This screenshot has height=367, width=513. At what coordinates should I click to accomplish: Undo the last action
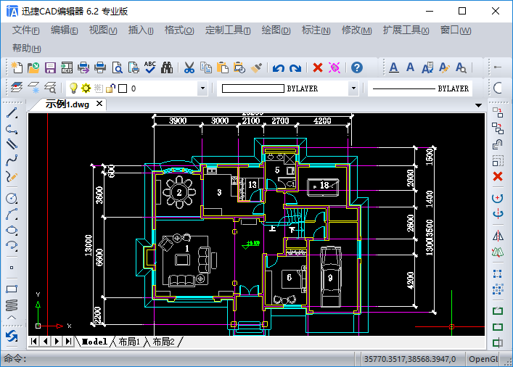point(279,68)
